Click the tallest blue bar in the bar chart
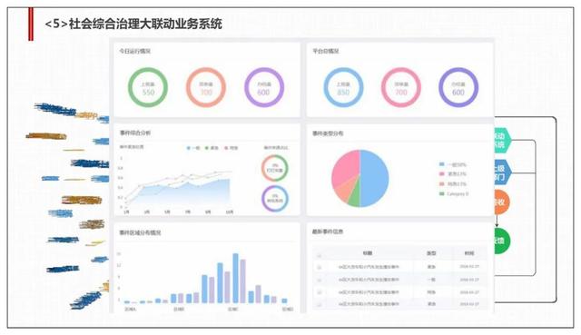 [x=235, y=279]
